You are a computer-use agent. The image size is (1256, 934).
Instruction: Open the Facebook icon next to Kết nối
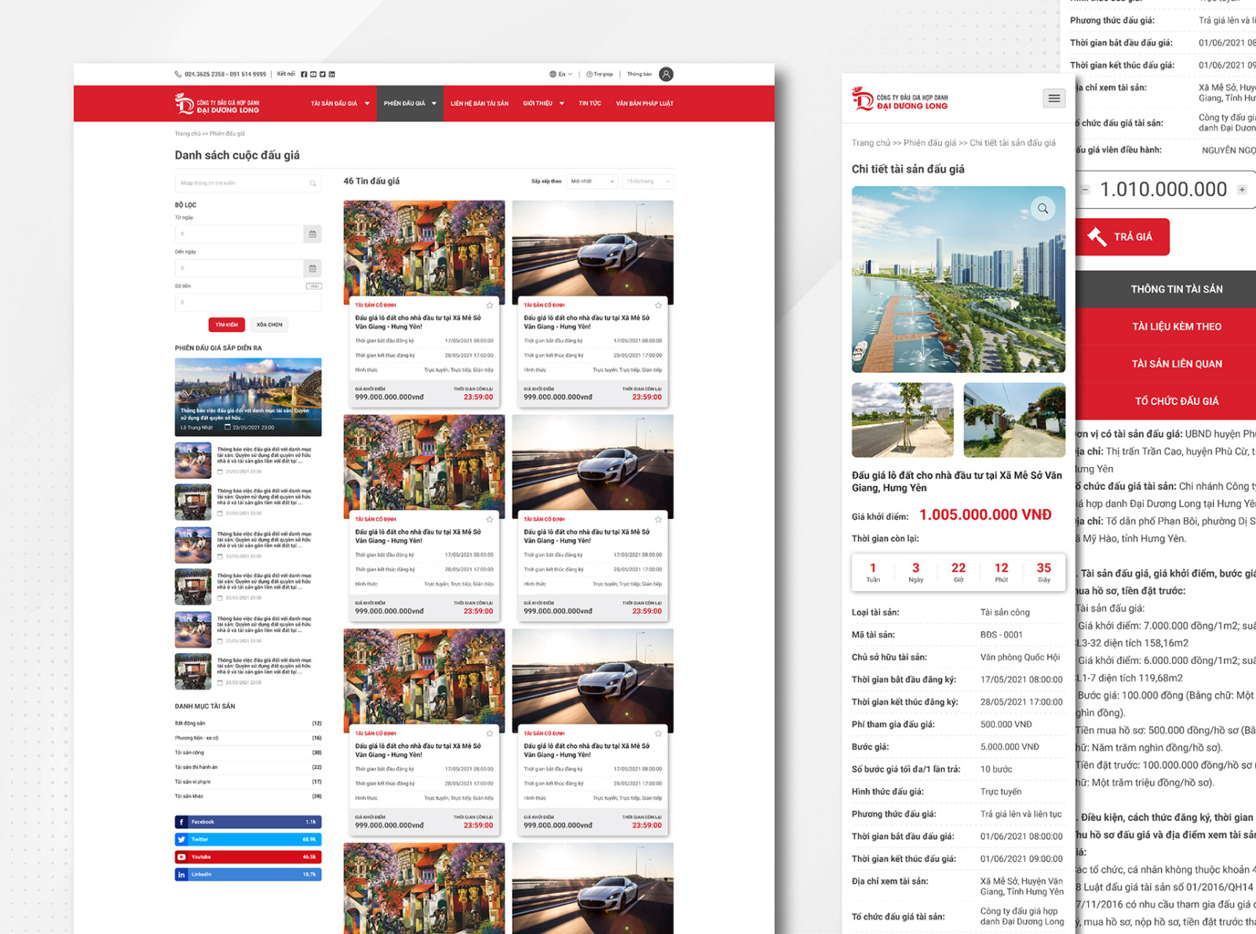tap(304, 75)
